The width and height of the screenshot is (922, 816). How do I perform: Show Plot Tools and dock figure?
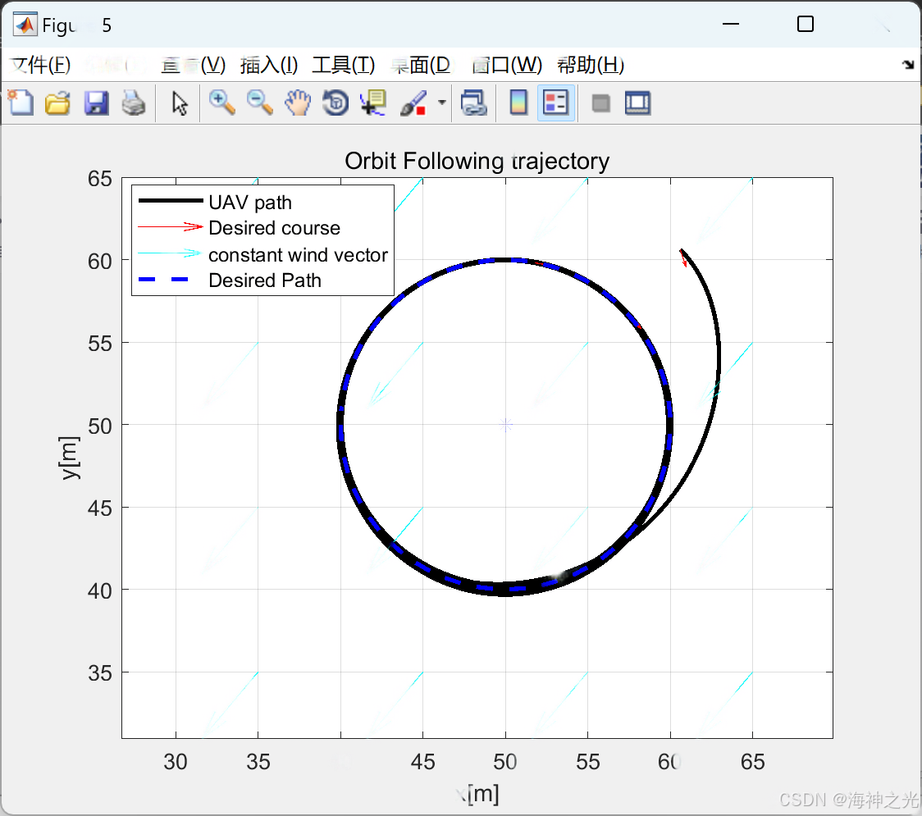click(637, 103)
